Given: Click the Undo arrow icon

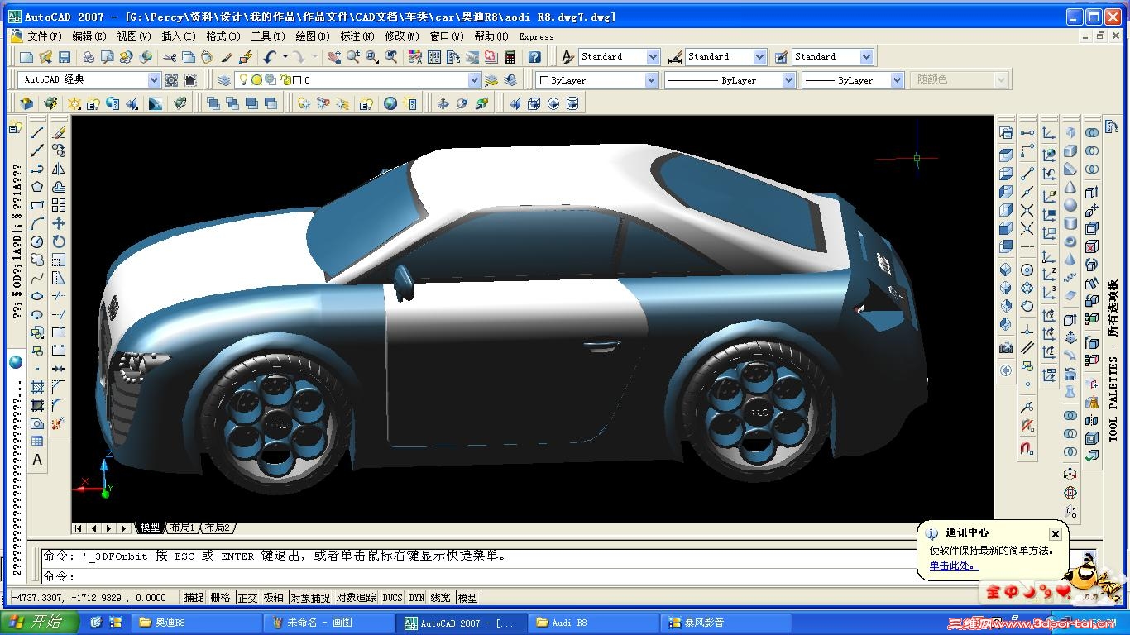Looking at the screenshot, I should (270, 57).
